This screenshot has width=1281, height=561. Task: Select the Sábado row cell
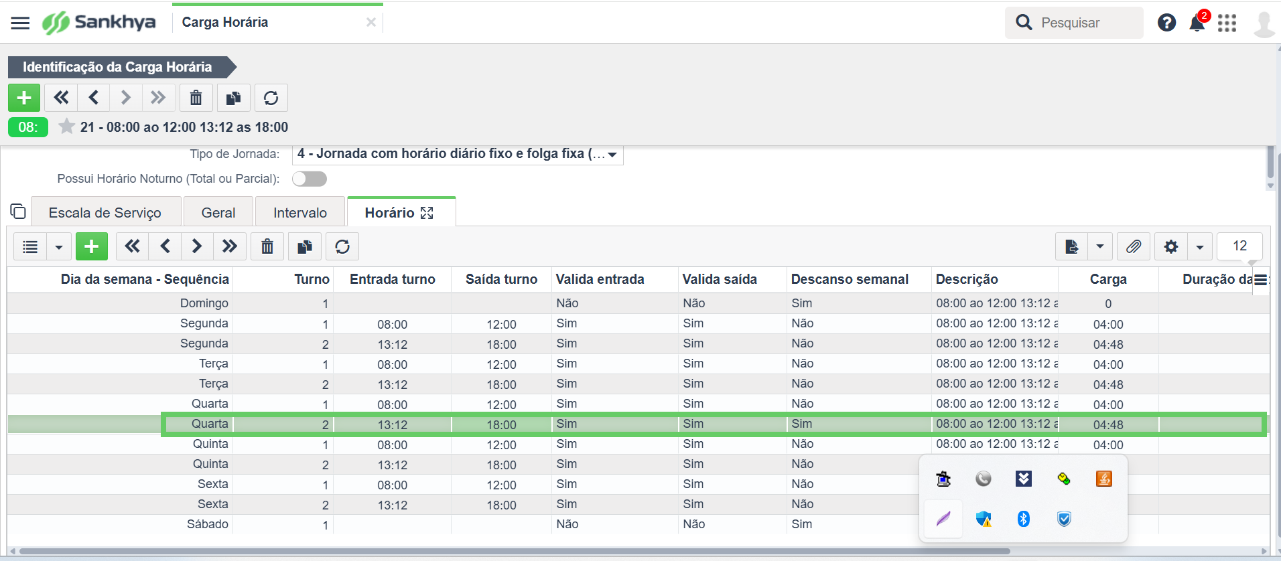coord(208,524)
